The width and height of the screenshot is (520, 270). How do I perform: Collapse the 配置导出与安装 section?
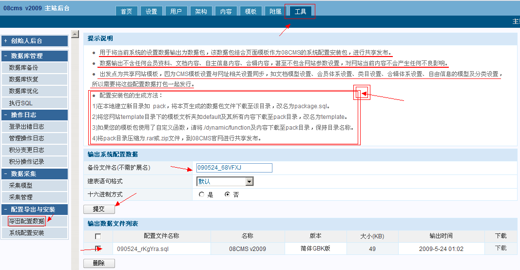click(x=35, y=209)
